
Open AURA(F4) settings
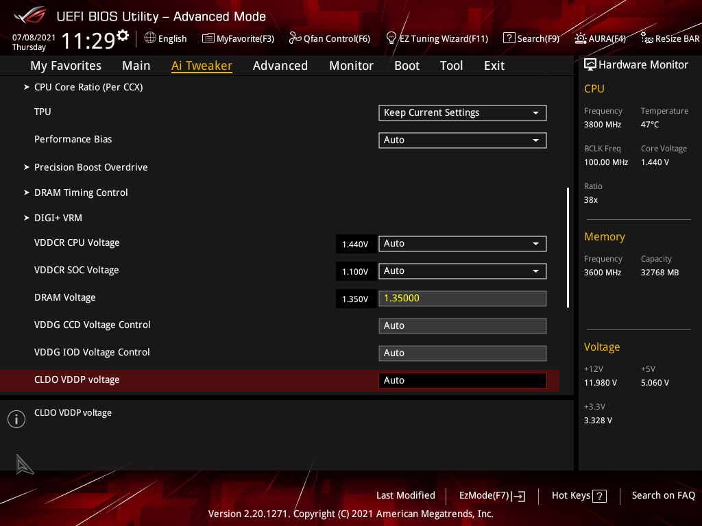601,38
